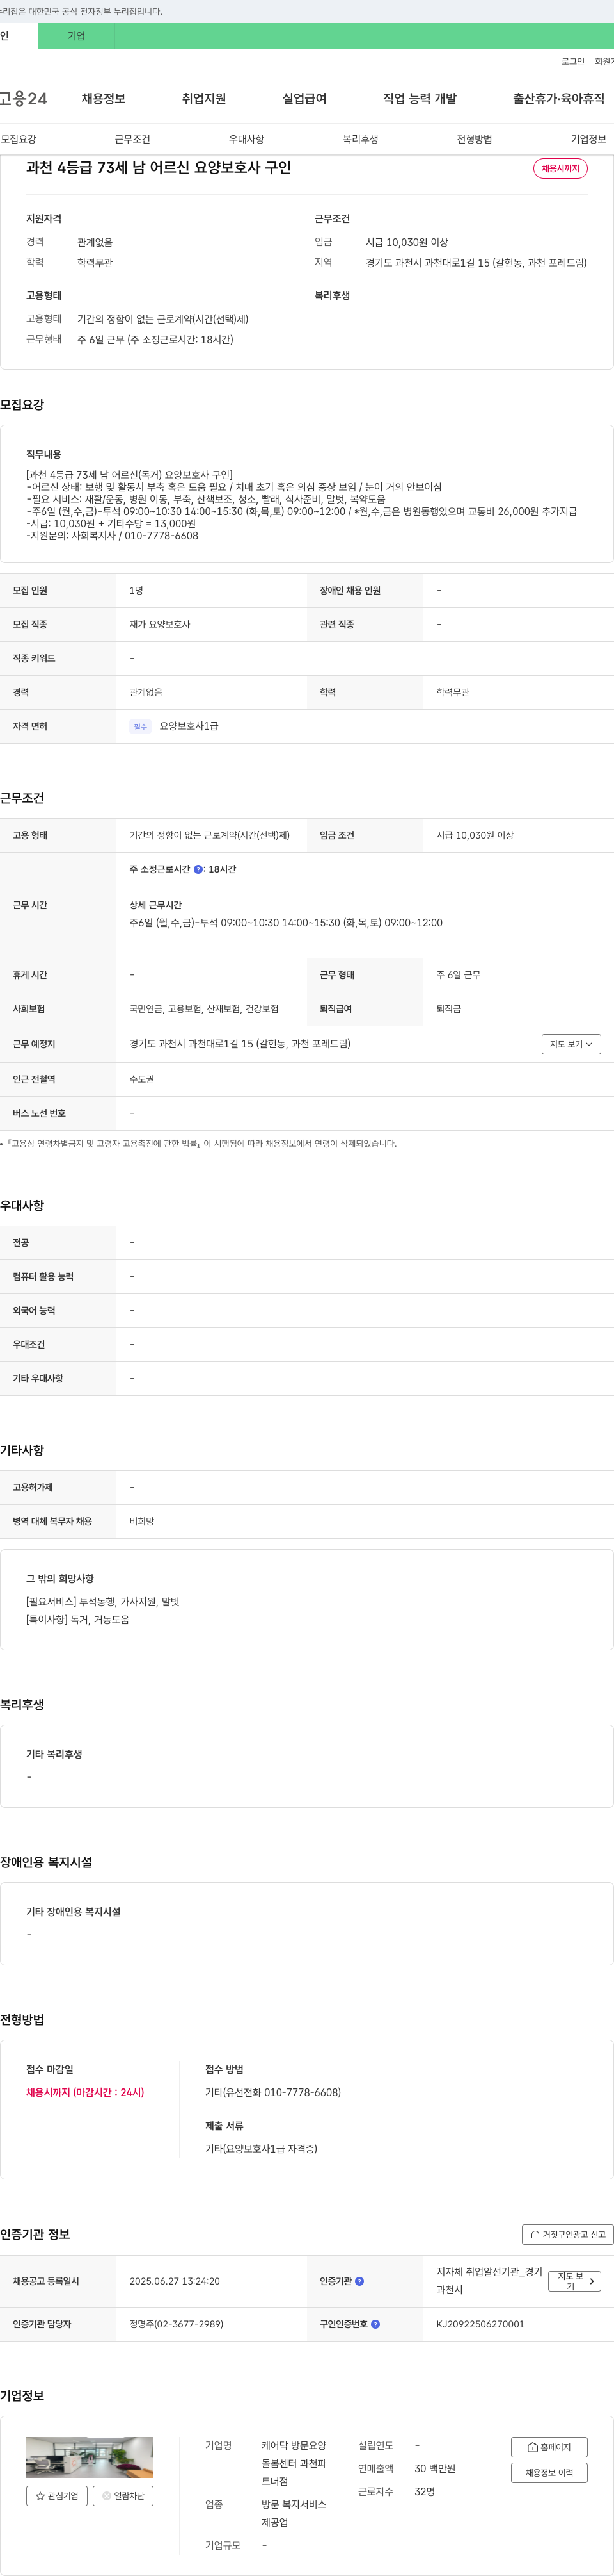Image resolution: width=614 pixels, height=2576 pixels.
Task: Click the info icon beside 구인인증번호
Action: coord(375,2324)
